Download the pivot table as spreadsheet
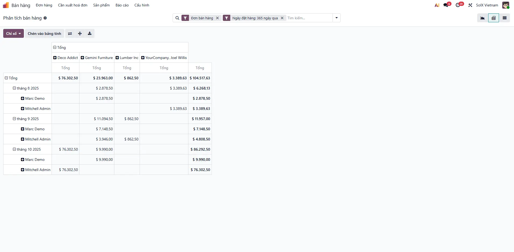The image size is (514, 252). pyautogui.click(x=90, y=34)
